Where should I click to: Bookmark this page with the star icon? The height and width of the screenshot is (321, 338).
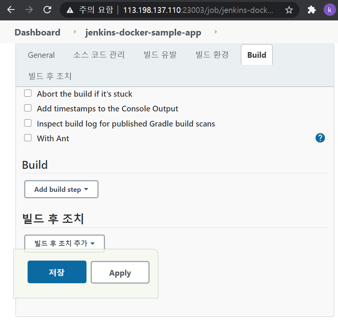[x=289, y=10]
